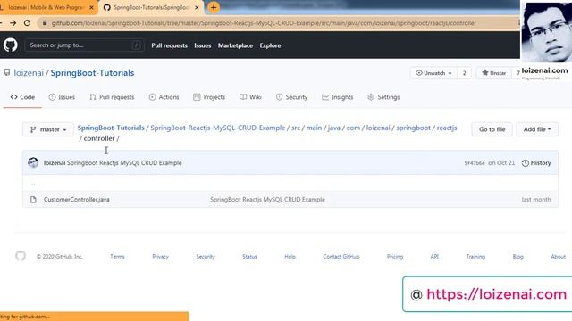Open file row commit message link
Screen dimensions: 572x321
pos(267,200)
